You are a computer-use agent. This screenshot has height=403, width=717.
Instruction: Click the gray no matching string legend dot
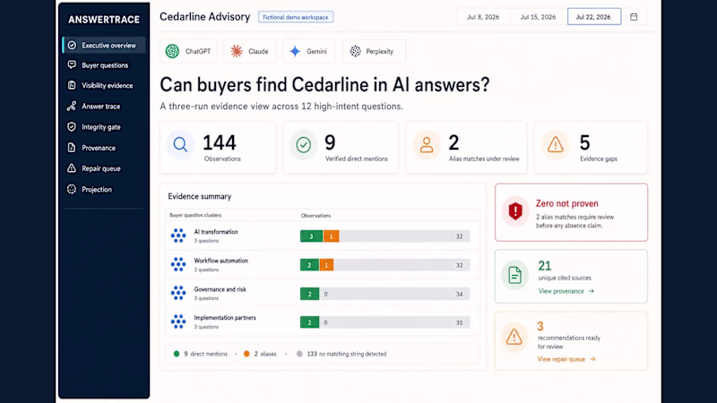click(x=299, y=354)
